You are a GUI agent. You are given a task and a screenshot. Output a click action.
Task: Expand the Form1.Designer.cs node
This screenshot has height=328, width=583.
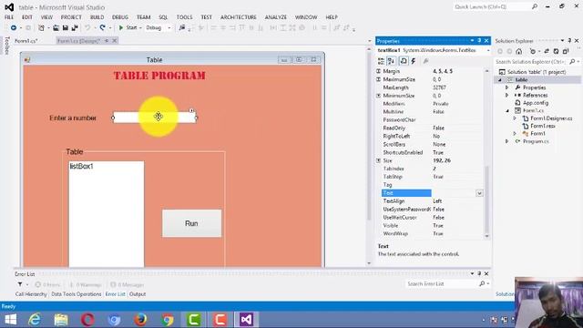[515, 118]
